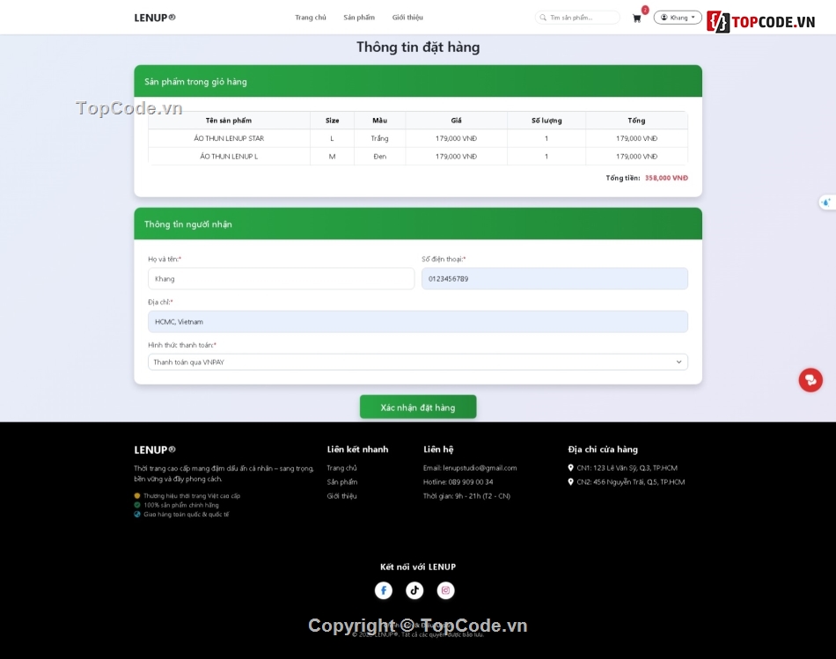This screenshot has height=659, width=836.
Task: Open LENUP TikTok page icon
Action: 414,590
